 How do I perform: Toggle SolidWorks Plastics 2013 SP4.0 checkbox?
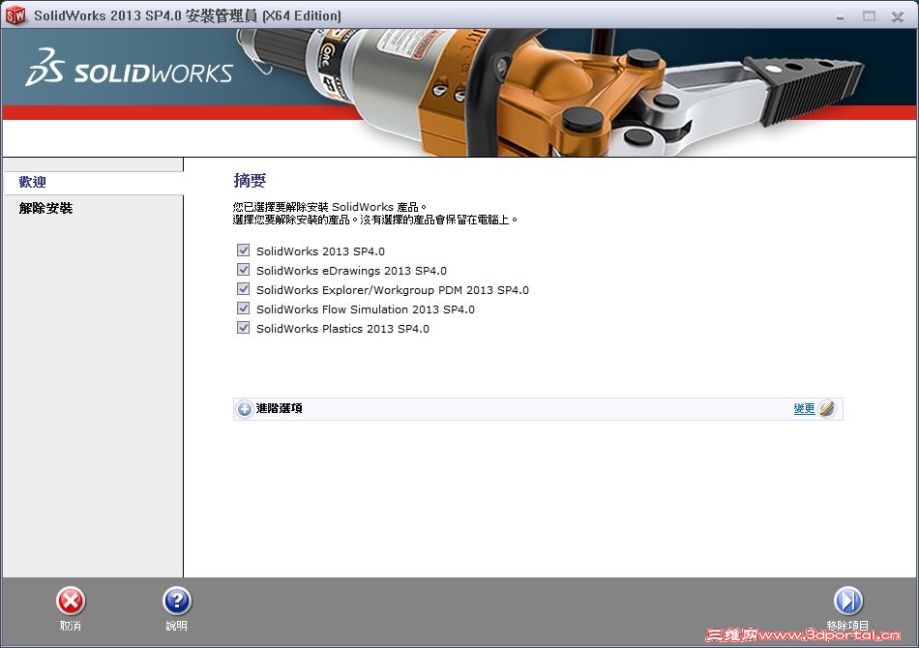tap(243, 328)
